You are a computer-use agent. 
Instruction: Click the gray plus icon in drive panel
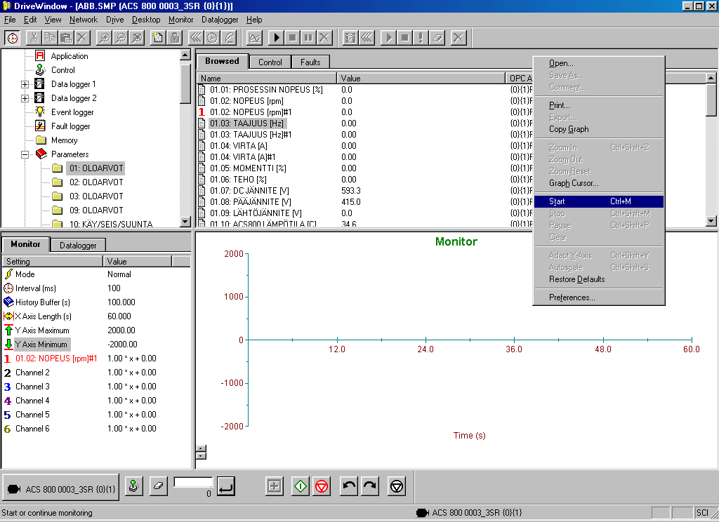(x=275, y=486)
